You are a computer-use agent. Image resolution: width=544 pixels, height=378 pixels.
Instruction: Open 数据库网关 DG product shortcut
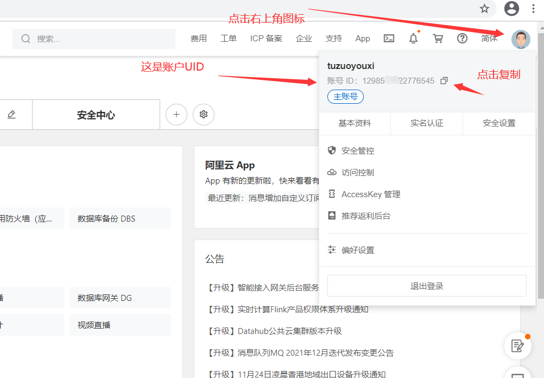120,298
